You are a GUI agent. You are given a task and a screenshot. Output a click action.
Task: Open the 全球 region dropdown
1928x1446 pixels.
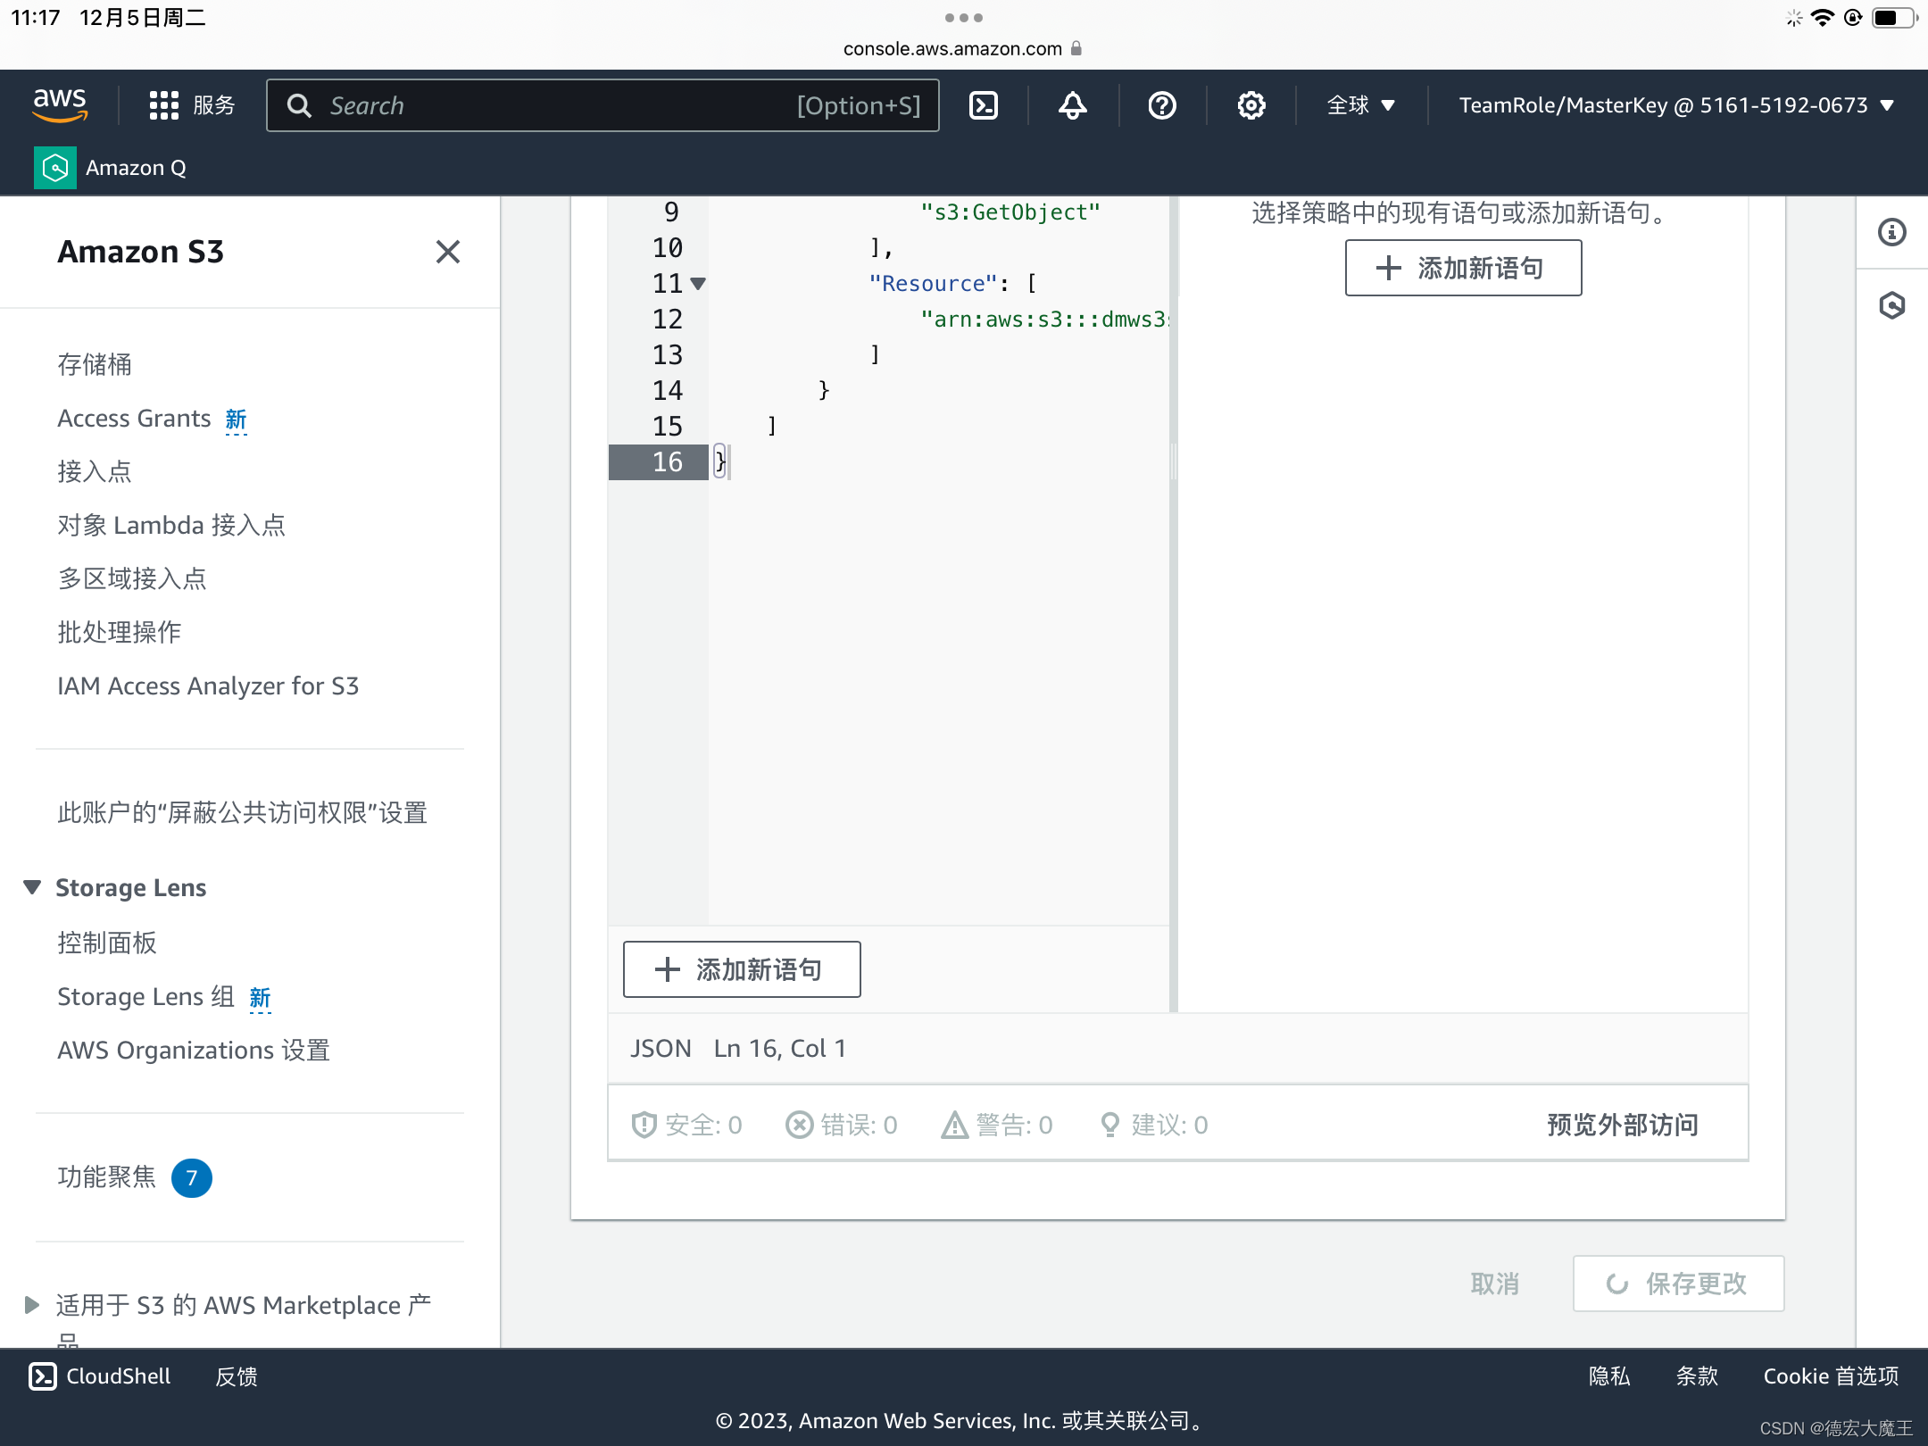(1361, 105)
